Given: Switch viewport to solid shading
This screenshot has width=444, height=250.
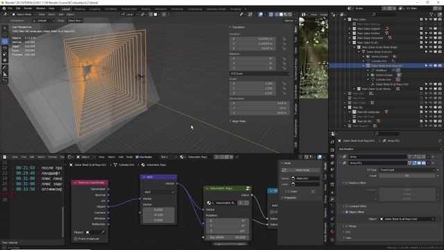Looking at the screenshot, I should point(281,14).
